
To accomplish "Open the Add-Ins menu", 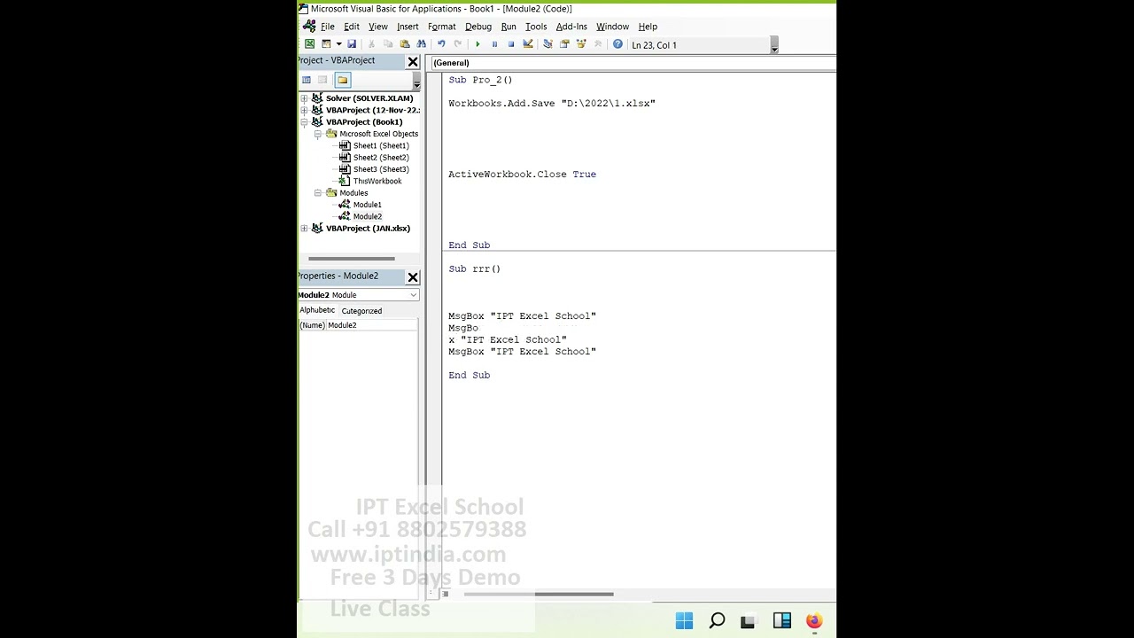I will [x=571, y=27].
